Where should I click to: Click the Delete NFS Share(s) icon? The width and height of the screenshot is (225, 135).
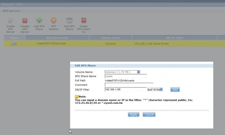83,20
